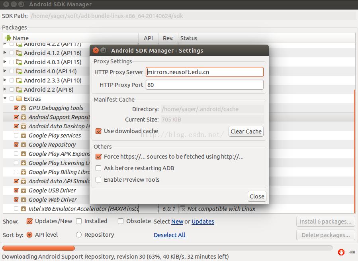Click the Clear Cache button
Screen dimensions: 358x261
[246, 131]
